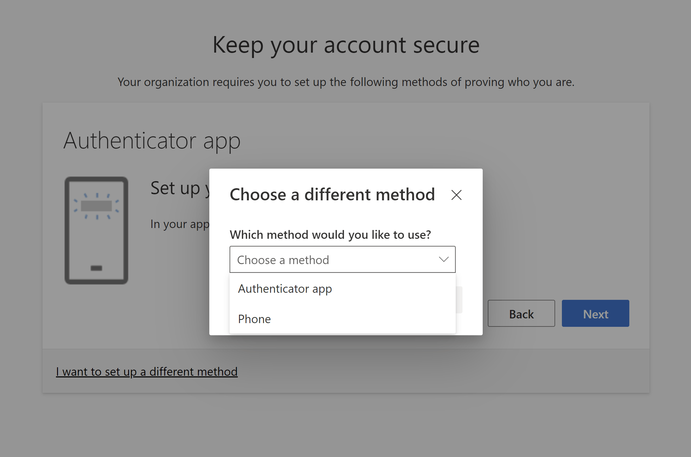
Task: Click the gray footer area beside the link
Action: click(438, 371)
